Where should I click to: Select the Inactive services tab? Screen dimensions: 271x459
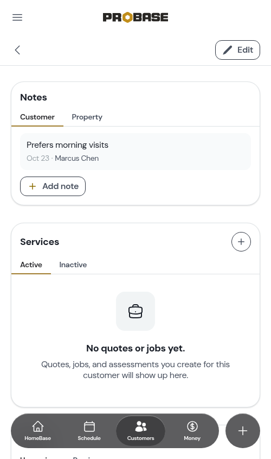point(73,265)
